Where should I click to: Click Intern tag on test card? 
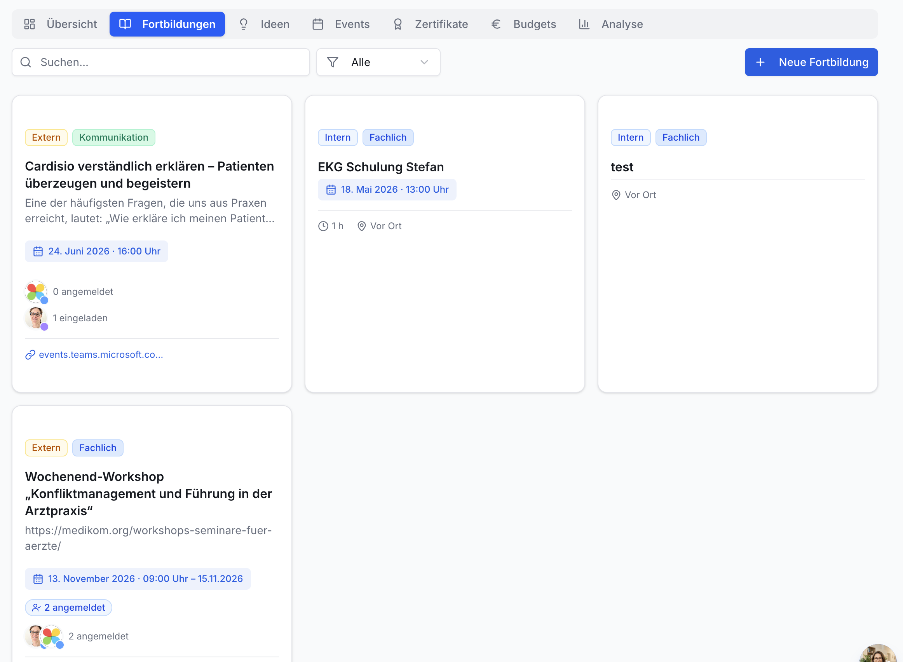tap(631, 138)
